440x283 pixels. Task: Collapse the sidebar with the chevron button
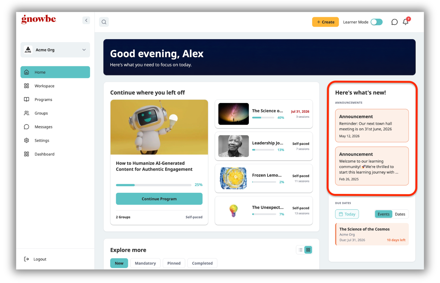[x=86, y=20]
